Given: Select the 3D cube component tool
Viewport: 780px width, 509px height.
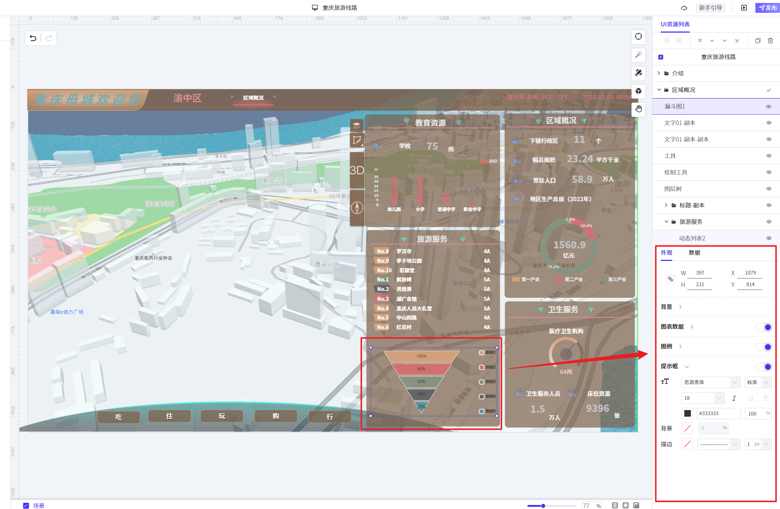Looking at the screenshot, I should pos(638,91).
